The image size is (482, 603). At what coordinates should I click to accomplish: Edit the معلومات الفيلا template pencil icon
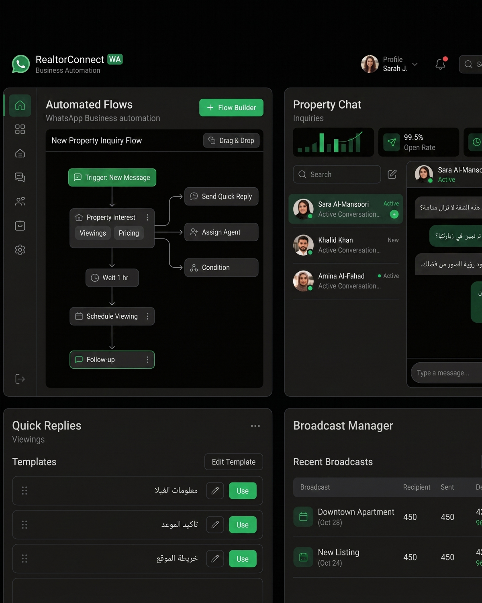[215, 490]
